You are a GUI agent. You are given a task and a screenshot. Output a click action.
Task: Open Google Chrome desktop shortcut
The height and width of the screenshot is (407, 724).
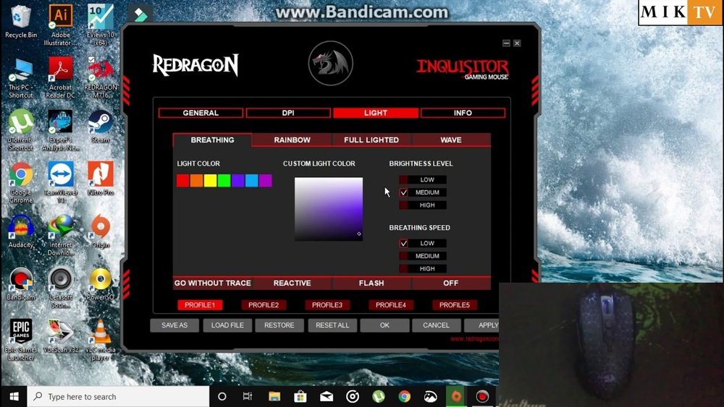[21, 176]
